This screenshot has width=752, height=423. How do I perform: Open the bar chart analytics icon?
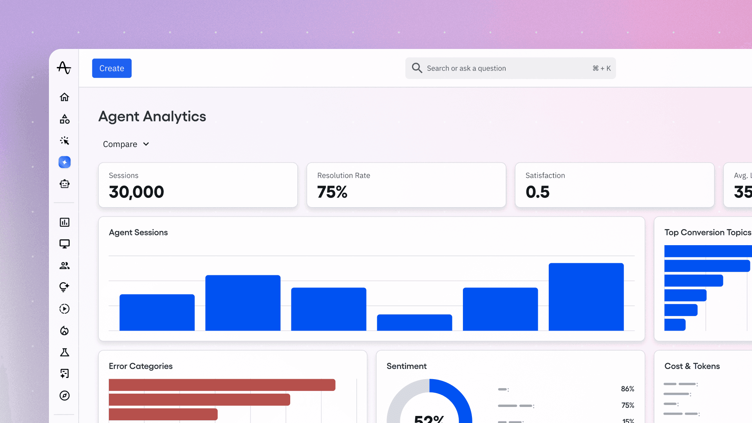click(x=64, y=222)
